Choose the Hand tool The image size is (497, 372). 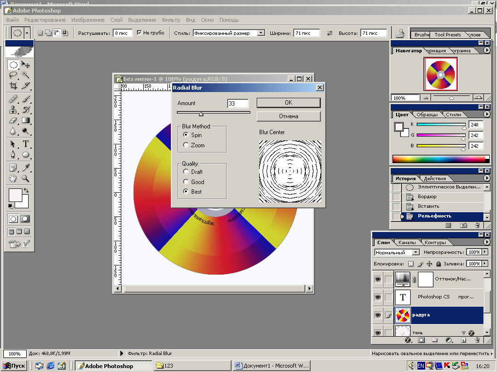pyautogui.click(x=13, y=178)
